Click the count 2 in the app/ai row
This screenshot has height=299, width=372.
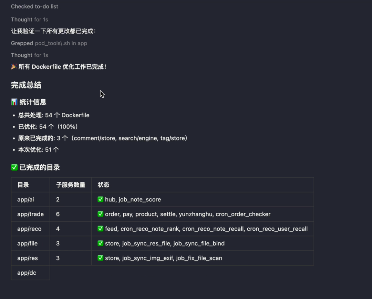pyautogui.click(x=58, y=200)
